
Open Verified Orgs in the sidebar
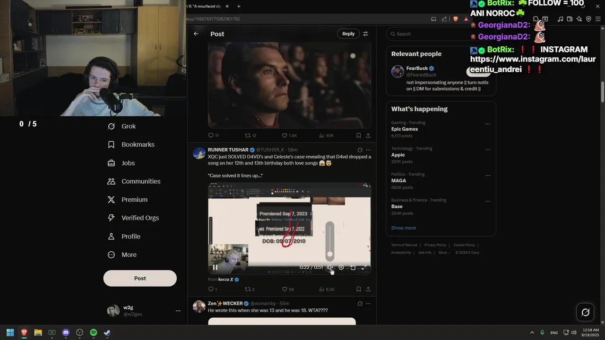click(133, 218)
